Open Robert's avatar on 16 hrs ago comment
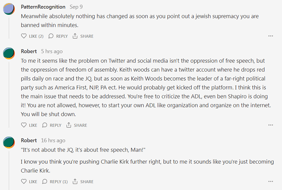 pos(9,142)
